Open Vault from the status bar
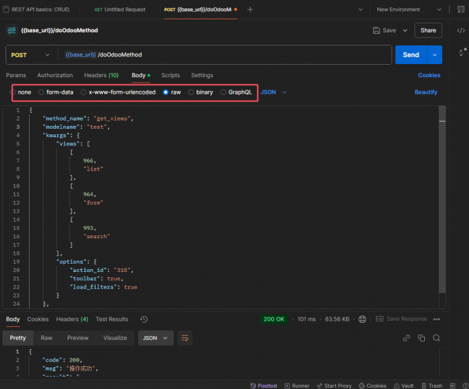 (403, 386)
